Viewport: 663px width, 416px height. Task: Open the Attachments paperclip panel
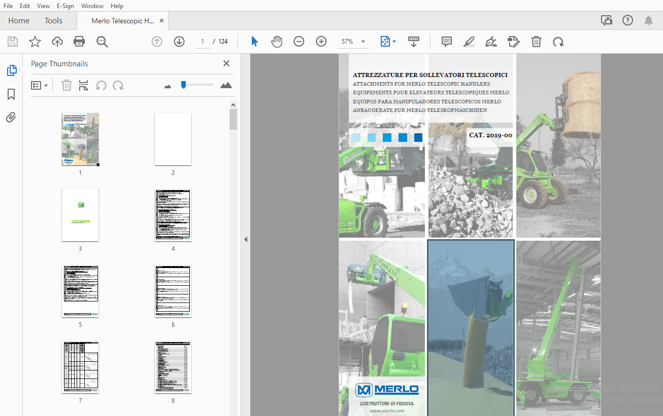[x=11, y=118]
